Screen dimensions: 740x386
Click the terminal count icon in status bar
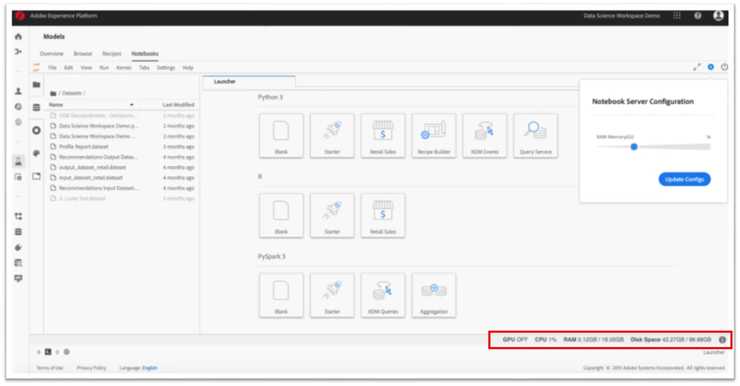[48, 352]
